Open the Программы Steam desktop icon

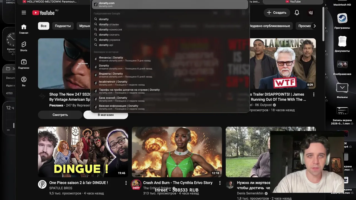[342, 21]
